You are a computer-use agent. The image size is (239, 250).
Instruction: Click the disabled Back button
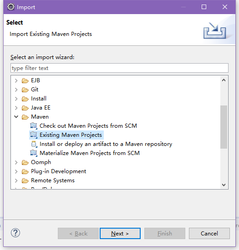tap(78, 234)
